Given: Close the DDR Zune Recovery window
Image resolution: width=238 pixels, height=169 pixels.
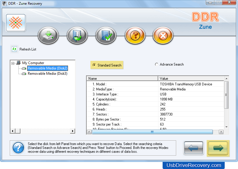Looking at the screenshot, I should (229, 2).
